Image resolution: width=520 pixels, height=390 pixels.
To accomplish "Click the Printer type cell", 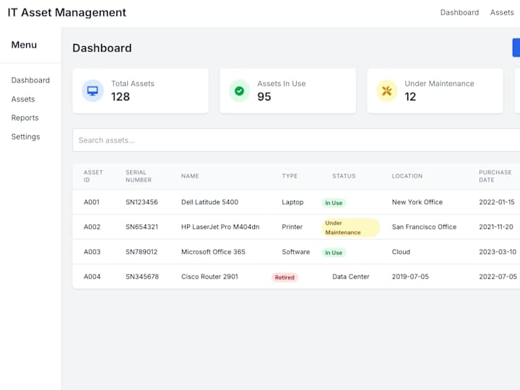I will tap(292, 227).
